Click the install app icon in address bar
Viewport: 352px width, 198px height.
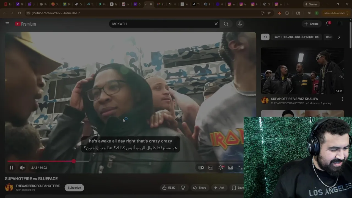pos(262,13)
